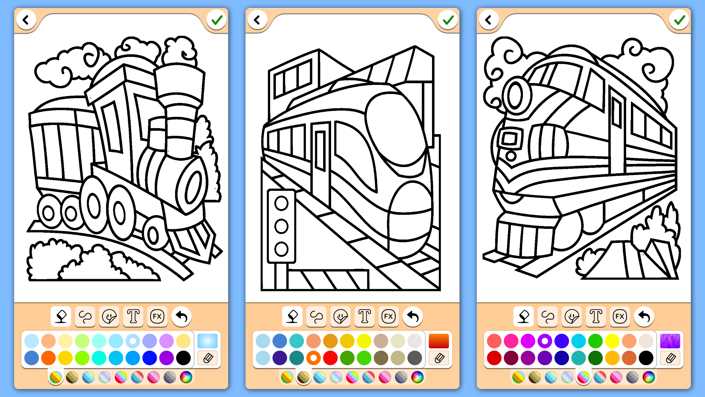Open FX effects tool in middle panel

point(389,316)
